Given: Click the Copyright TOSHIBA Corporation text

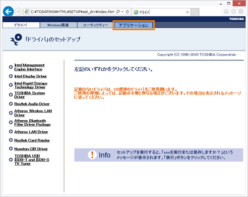Looking at the screenshot, I should 196,54.
